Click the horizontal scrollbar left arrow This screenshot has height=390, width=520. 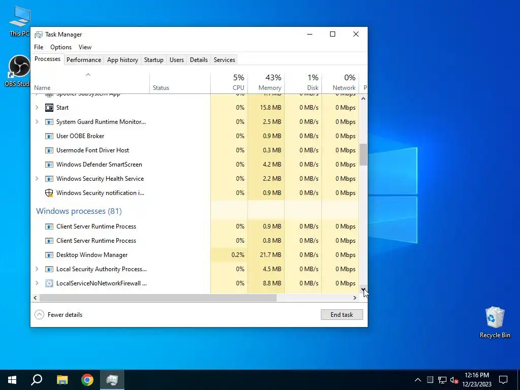(35, 298)
